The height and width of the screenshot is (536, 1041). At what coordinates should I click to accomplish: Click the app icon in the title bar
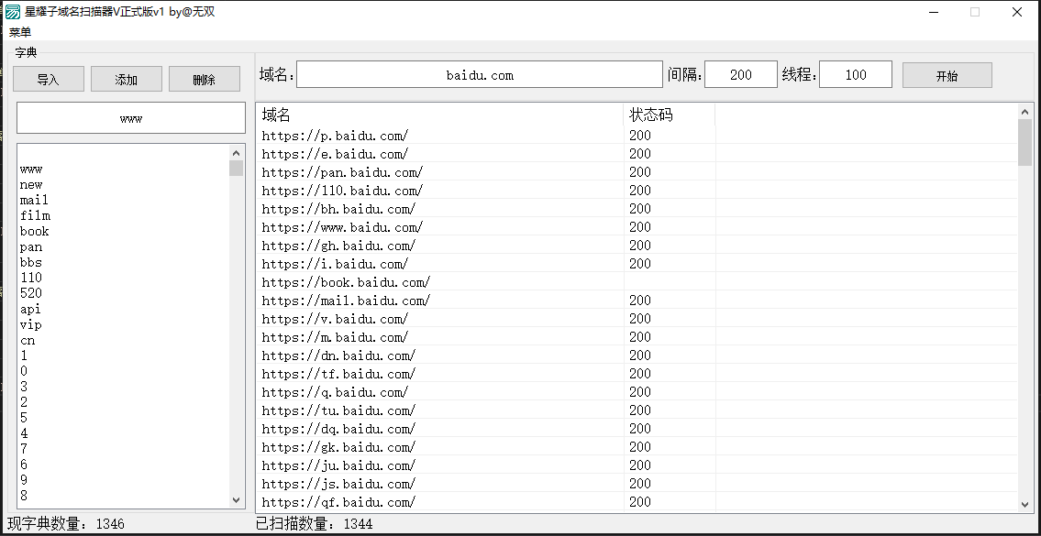(x=13, y=12)
